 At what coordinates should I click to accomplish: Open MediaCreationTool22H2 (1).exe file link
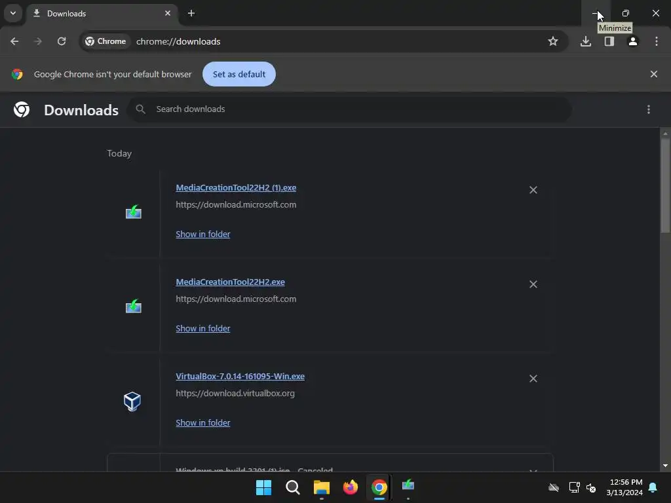236,188
